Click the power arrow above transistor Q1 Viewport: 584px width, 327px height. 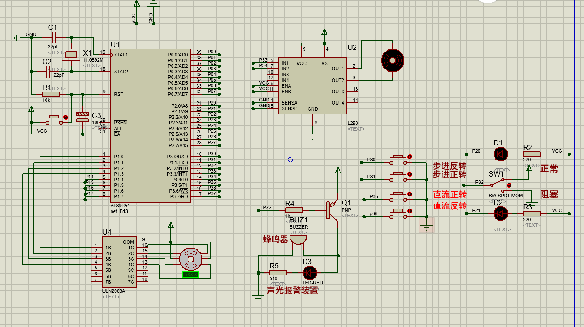[x=338, y=171]
